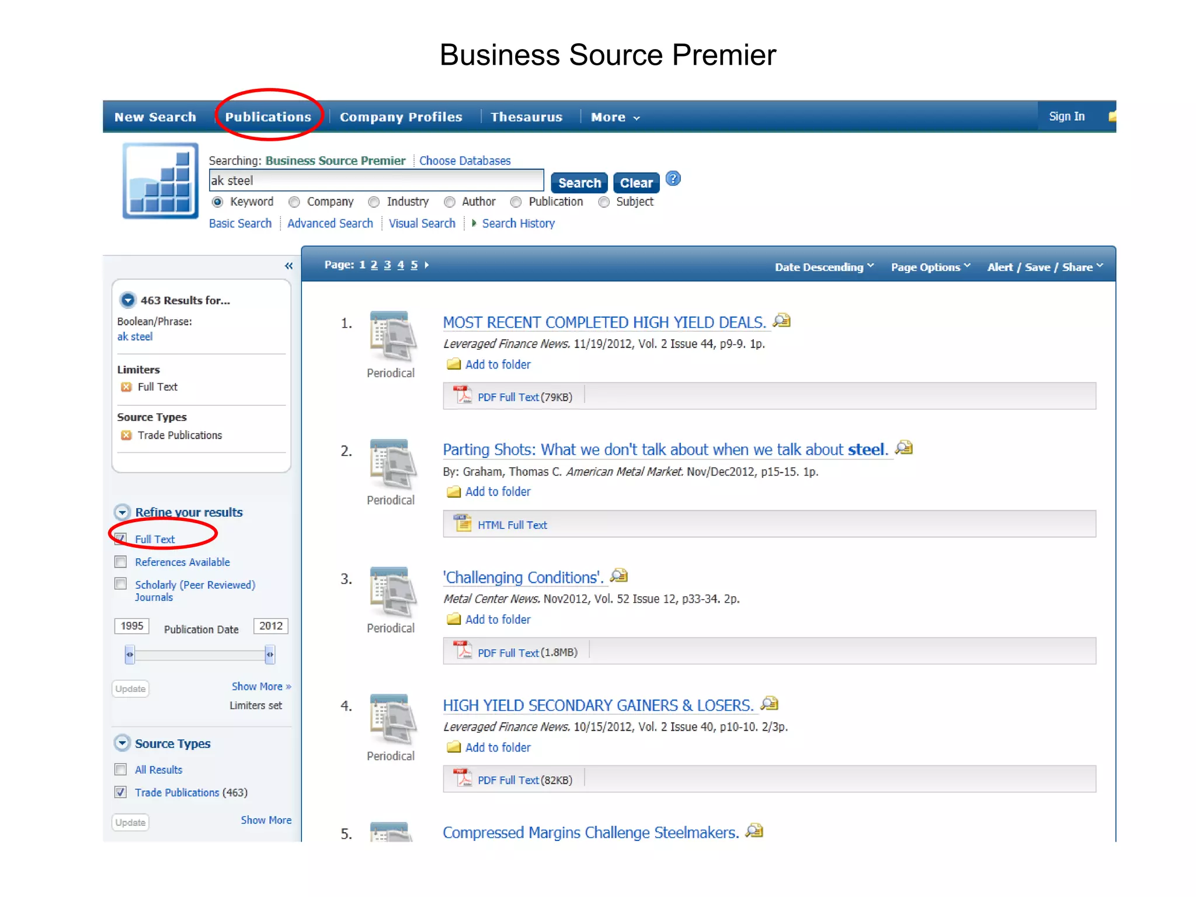This screenshot has height=897, width=1196.
Task: Click preview icon beside 'Challenging Conditions' title
Action: pos(619,576)
